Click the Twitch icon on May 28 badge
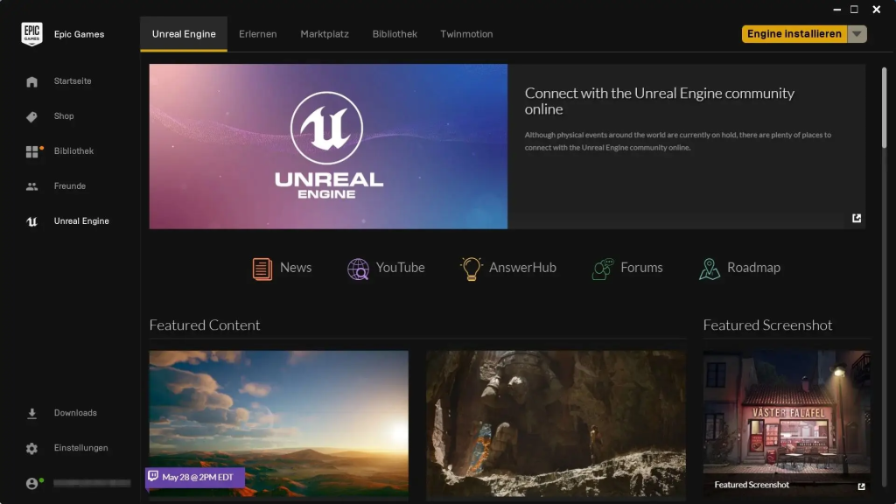The image size is (896, 504). click(153, 476)
